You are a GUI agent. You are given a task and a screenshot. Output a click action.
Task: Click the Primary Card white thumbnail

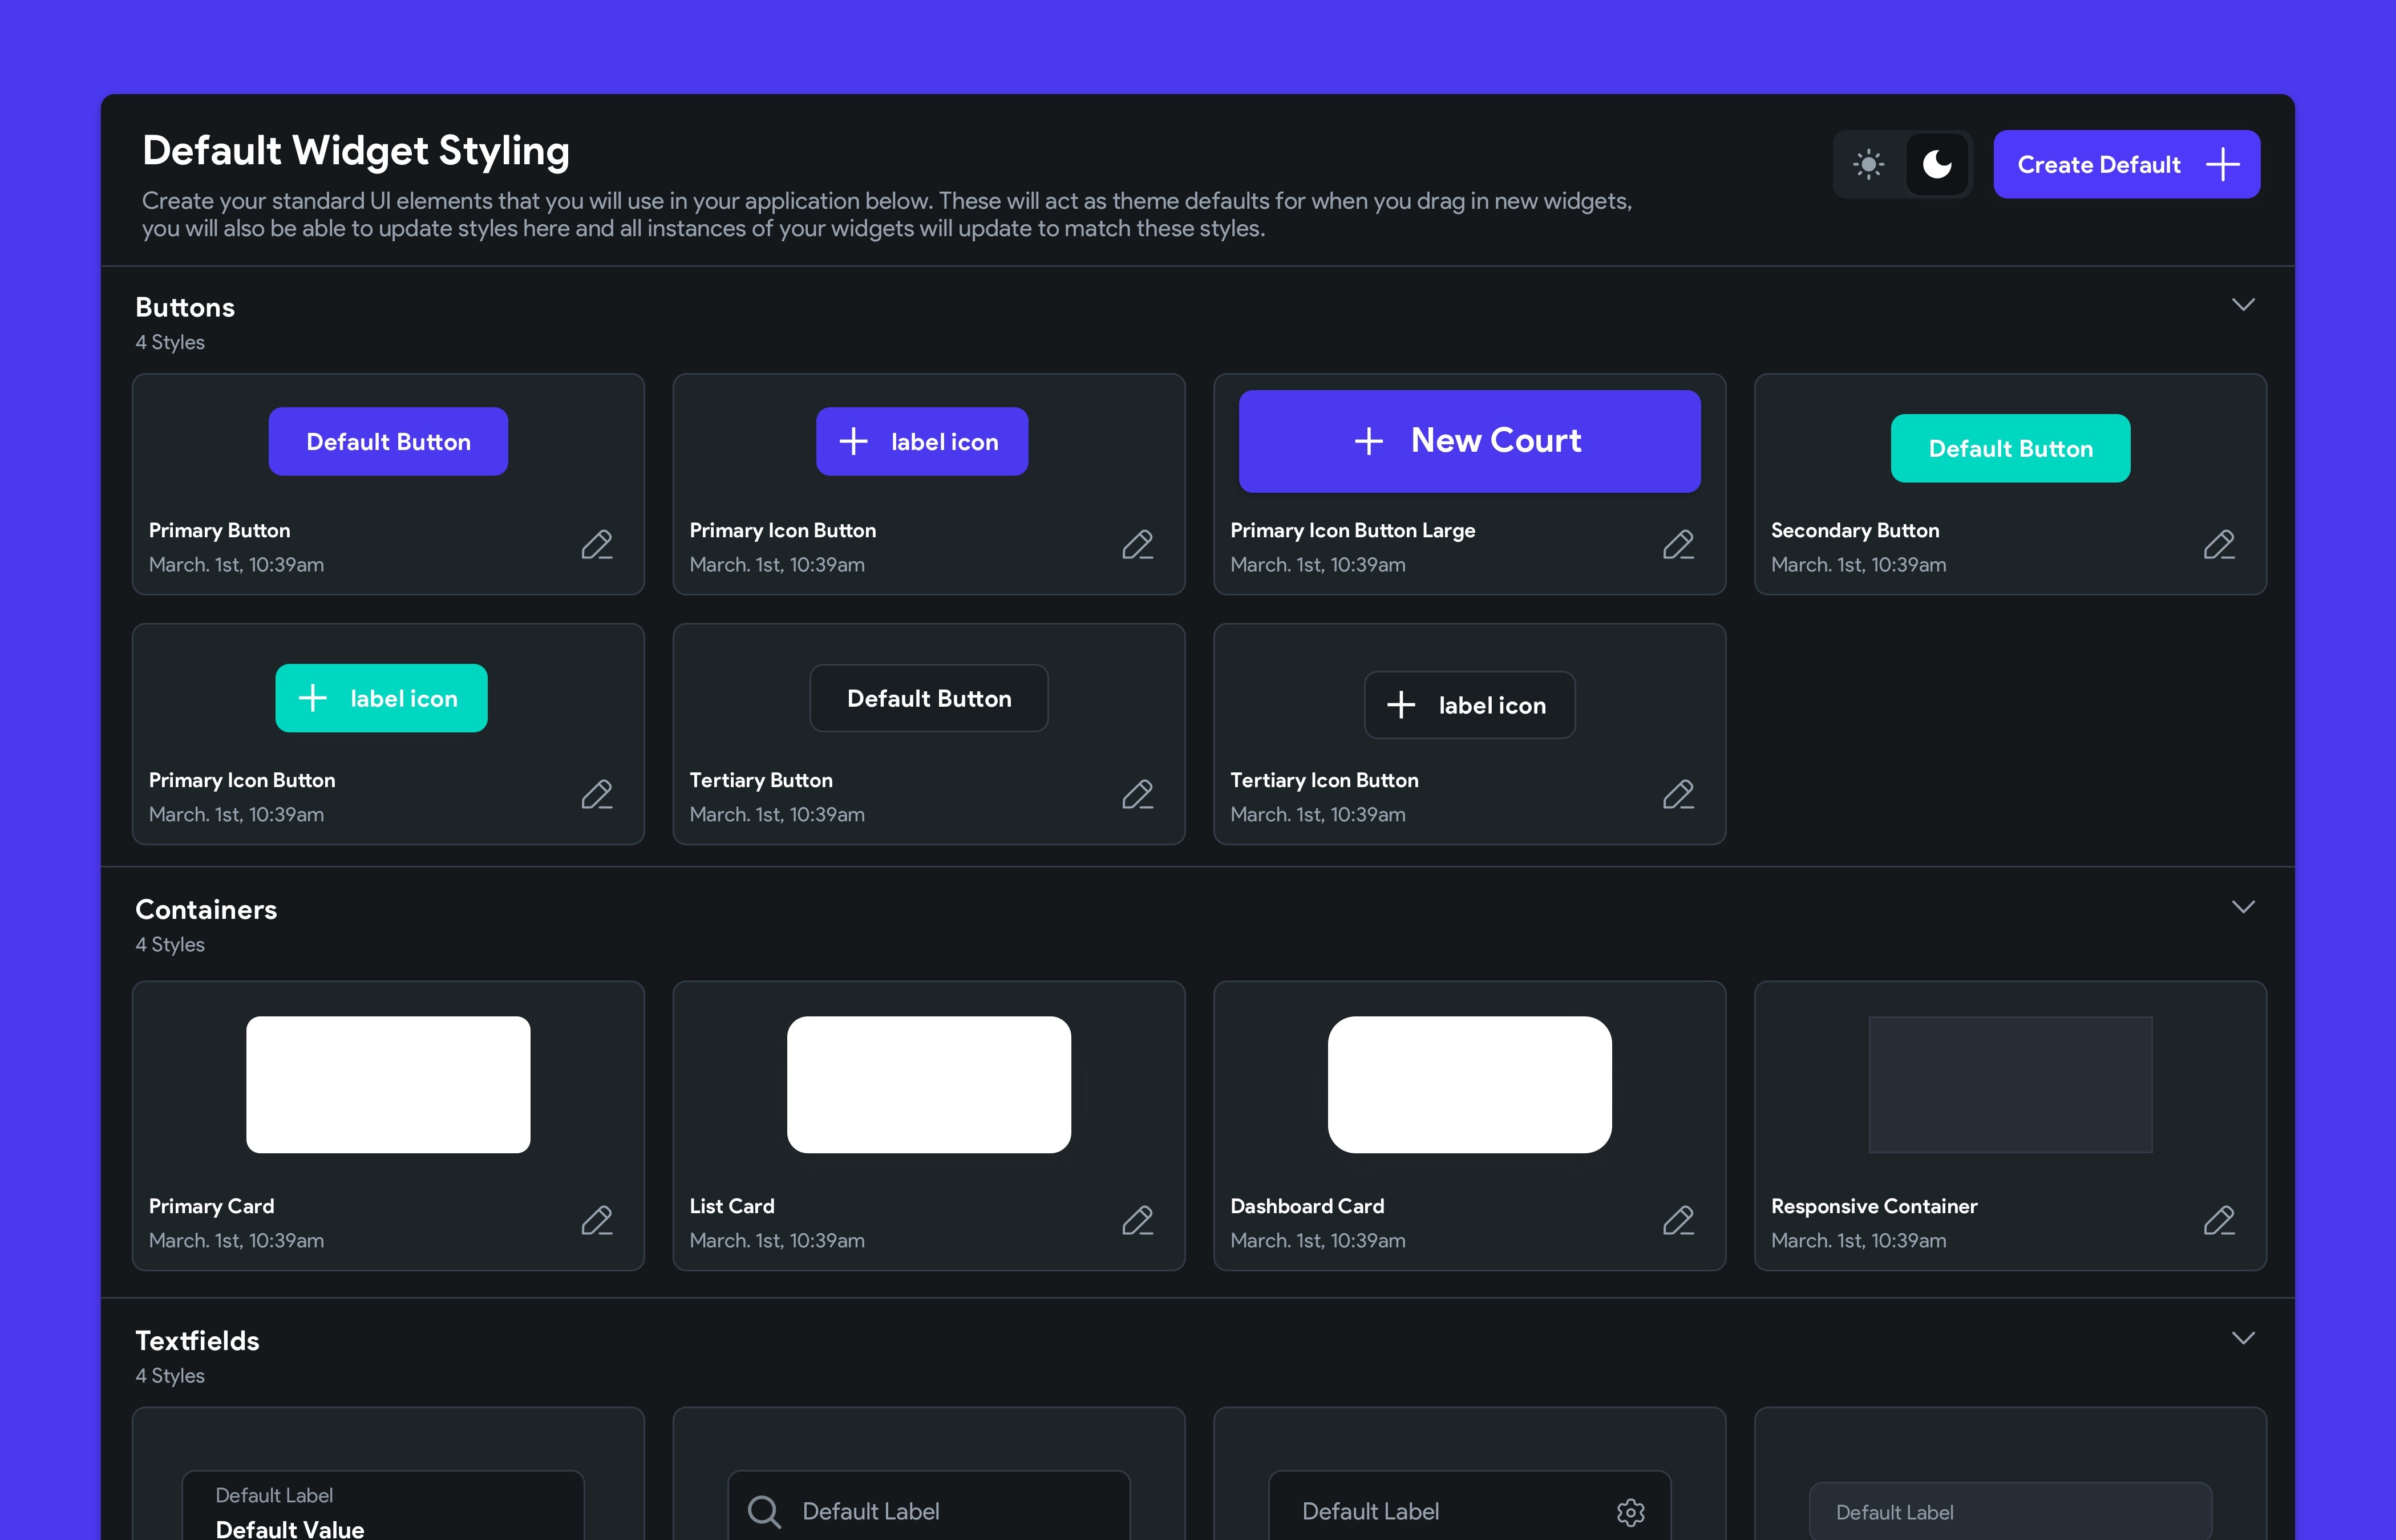[x=388, y=1085]
